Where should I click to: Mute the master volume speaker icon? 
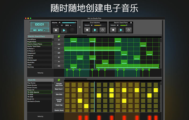point(60,22)
